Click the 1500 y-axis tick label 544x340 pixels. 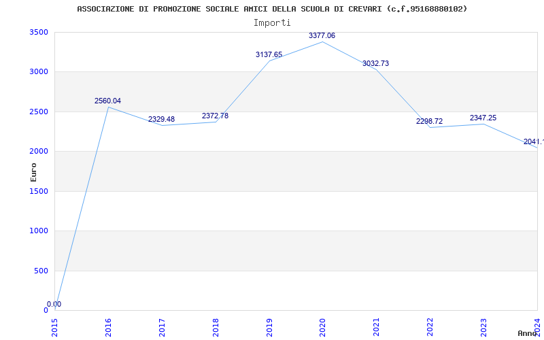tap(39, 191)
